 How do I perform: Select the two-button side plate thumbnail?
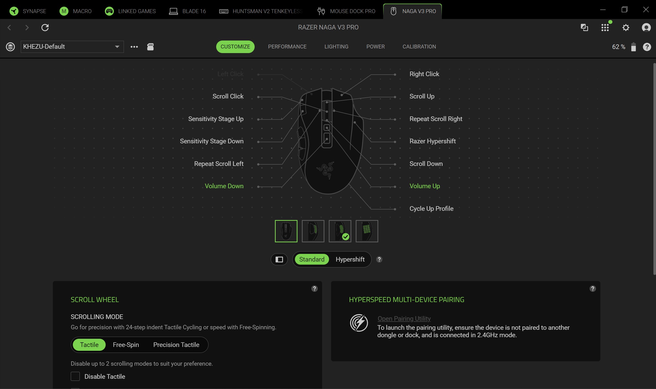pyautogui.click(x=313, y=231)
